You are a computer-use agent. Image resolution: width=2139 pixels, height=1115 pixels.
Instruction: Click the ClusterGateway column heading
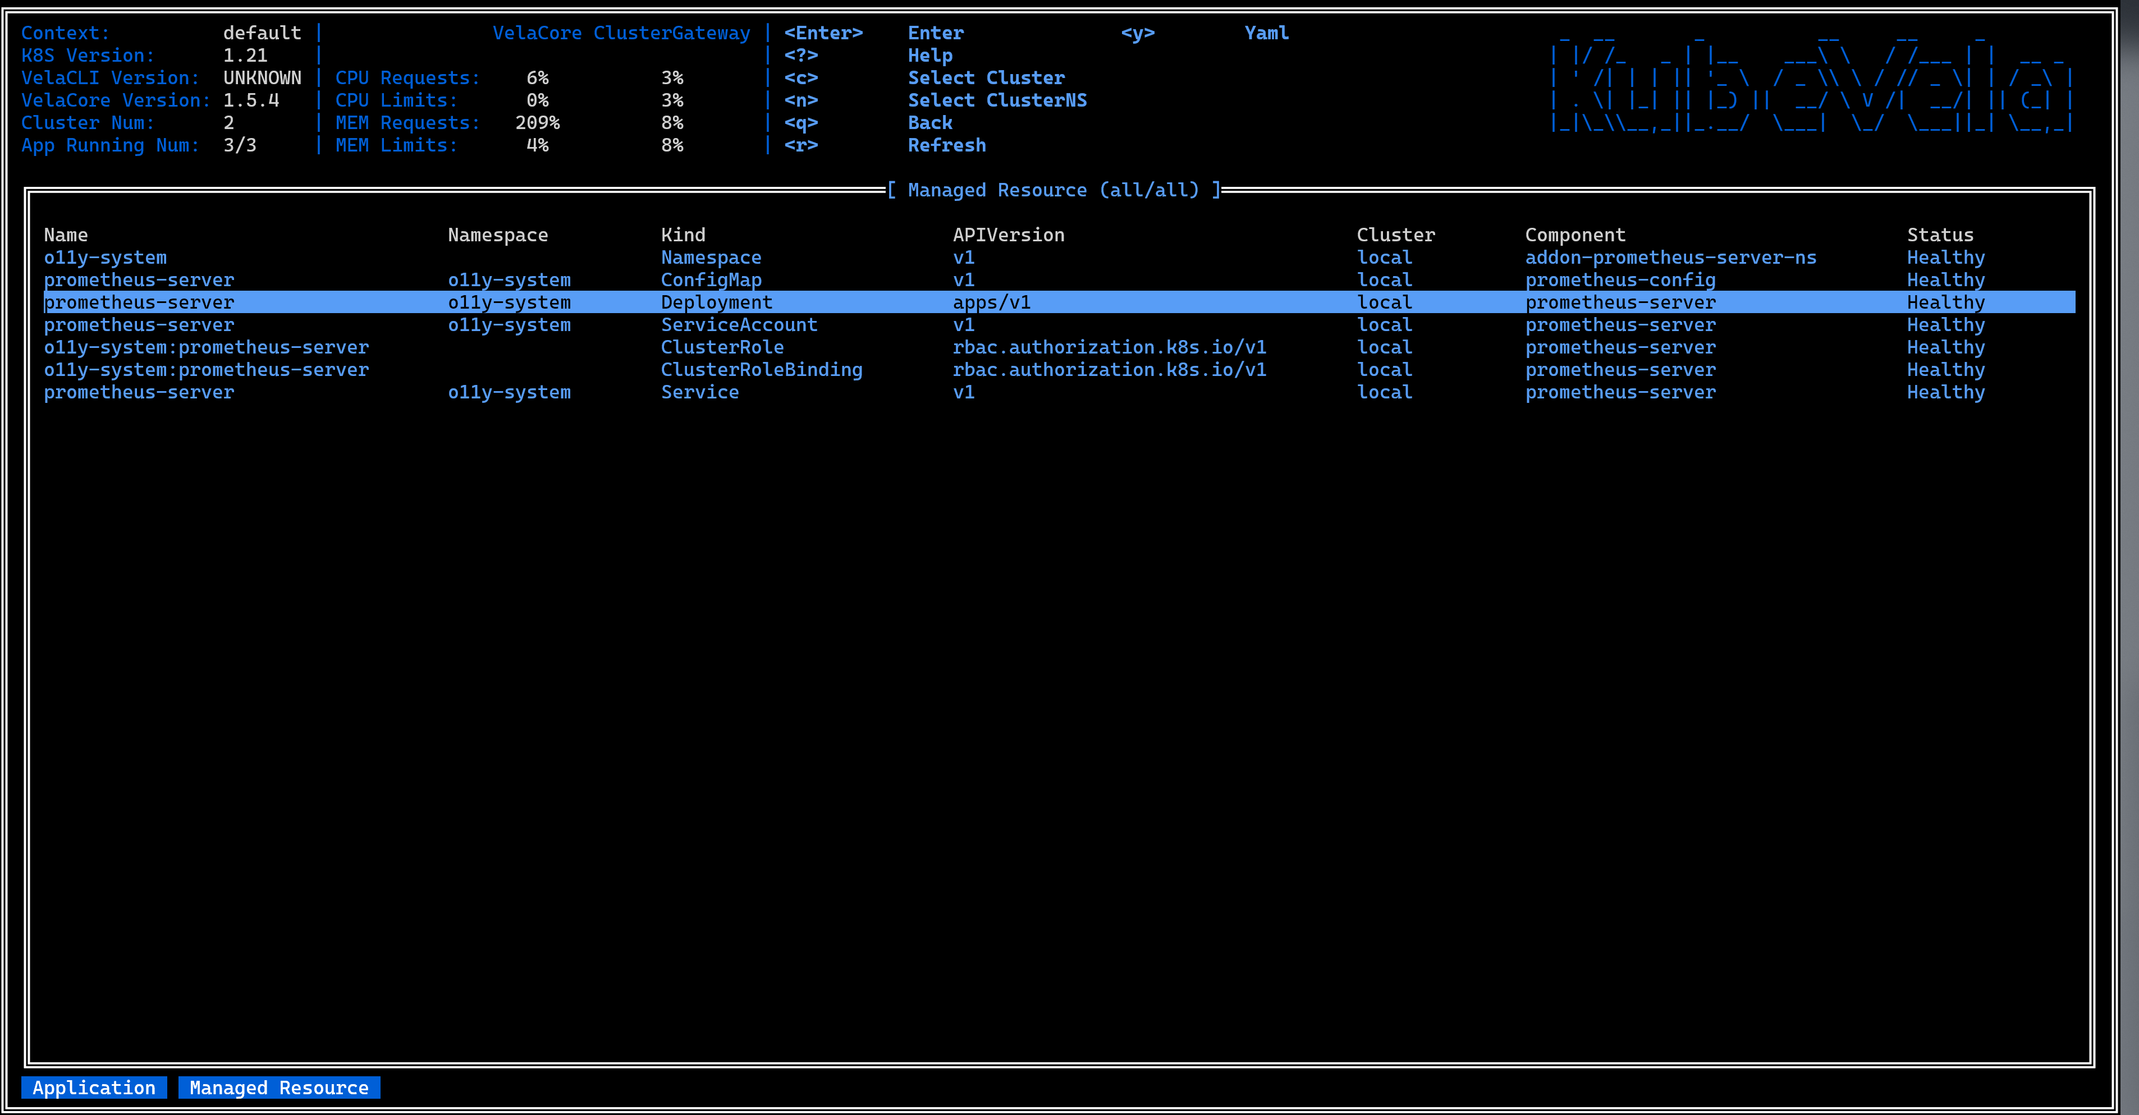[x=672, y=33]
